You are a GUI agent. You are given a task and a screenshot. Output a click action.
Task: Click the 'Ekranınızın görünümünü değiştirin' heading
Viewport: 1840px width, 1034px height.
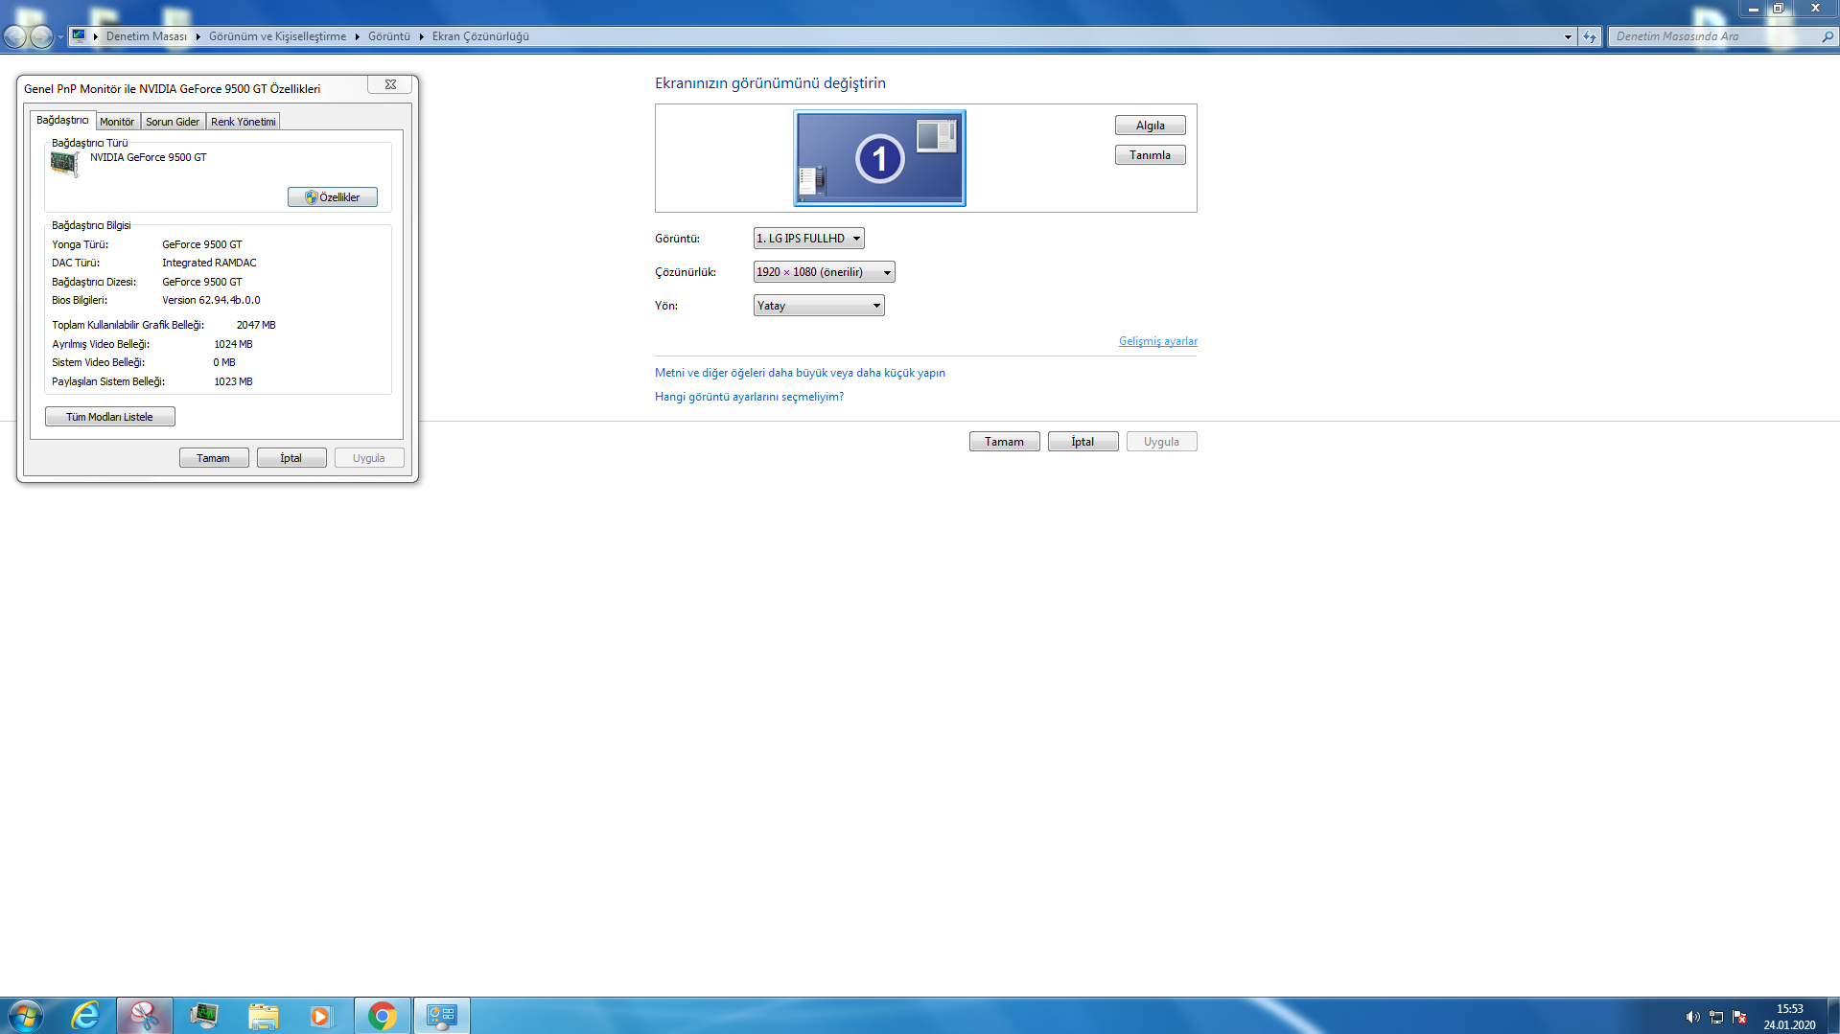click(770, 83)
